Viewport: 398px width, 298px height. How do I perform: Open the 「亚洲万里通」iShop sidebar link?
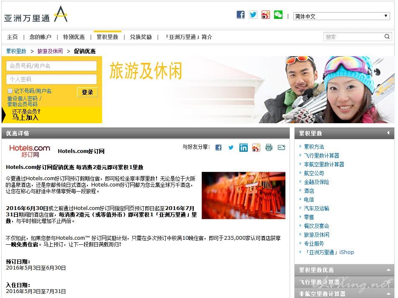pos(329,252)
